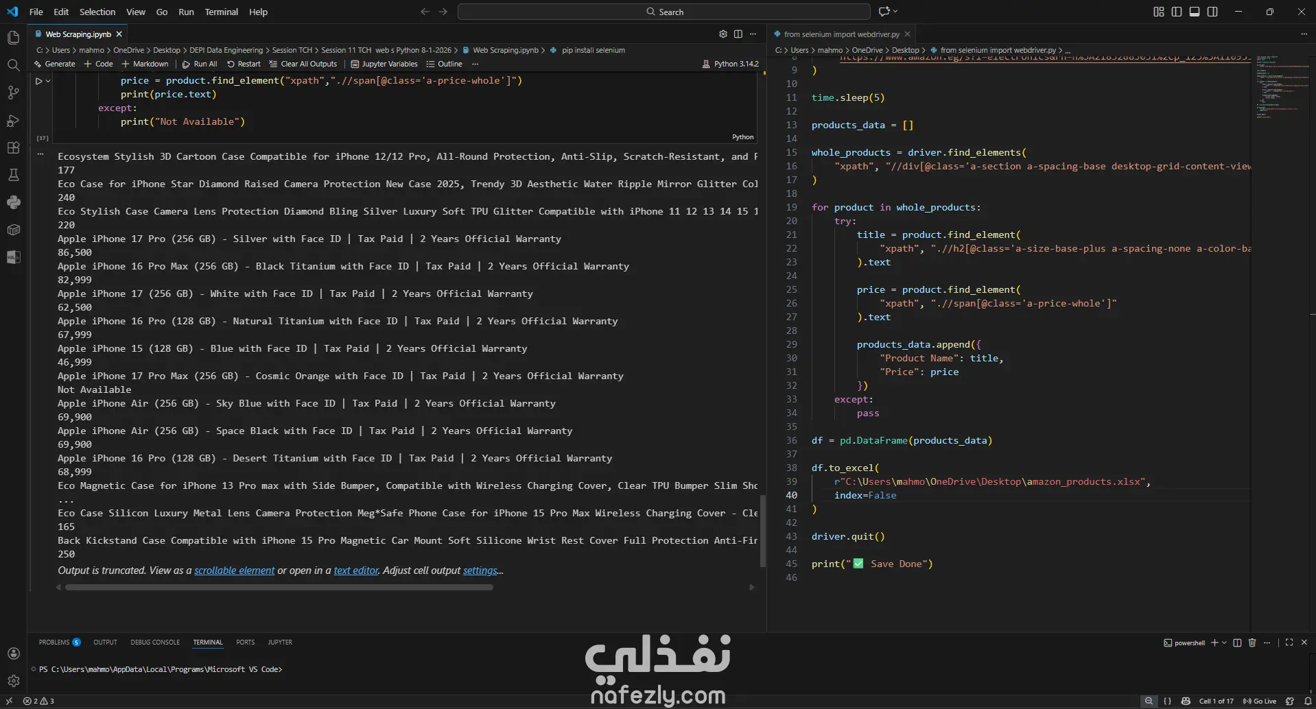Open output in text editor link
Screen dimensions: 1316x709
tap(356, 570)
